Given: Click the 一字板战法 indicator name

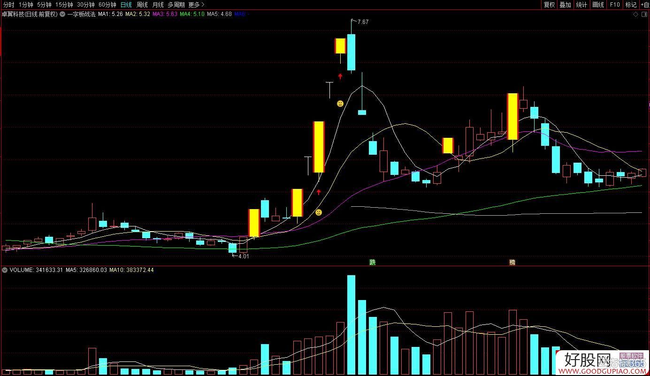Looking at the screenshot, I should tap(81, 15).
